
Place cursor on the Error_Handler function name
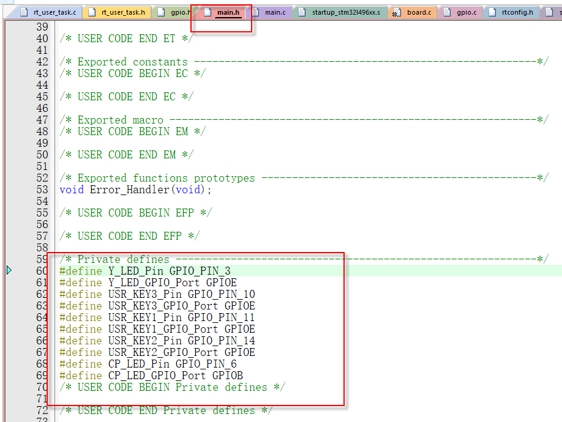pos(128,190)
